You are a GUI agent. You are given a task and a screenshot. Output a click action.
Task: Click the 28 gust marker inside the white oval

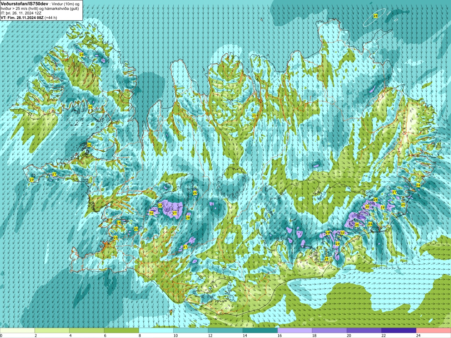click(375, 16)
